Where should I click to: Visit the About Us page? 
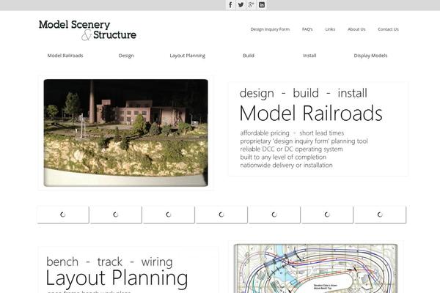pyautogui.click(x=356, y=29)
